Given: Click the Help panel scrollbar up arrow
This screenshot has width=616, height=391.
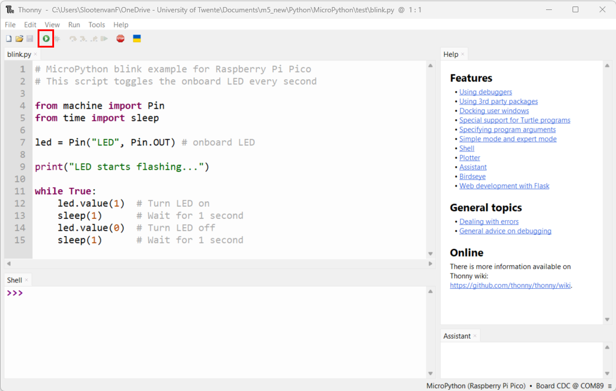Looking at the screenshot, I should [x=607, y=66].
